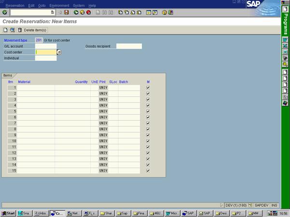Click the top document icon in Programs bar
This screenshot has width=290, height=217.
[x=285, y=9]
